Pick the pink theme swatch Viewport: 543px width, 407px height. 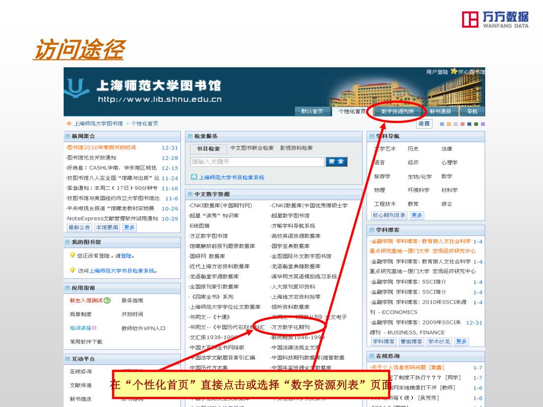[462, 124]
